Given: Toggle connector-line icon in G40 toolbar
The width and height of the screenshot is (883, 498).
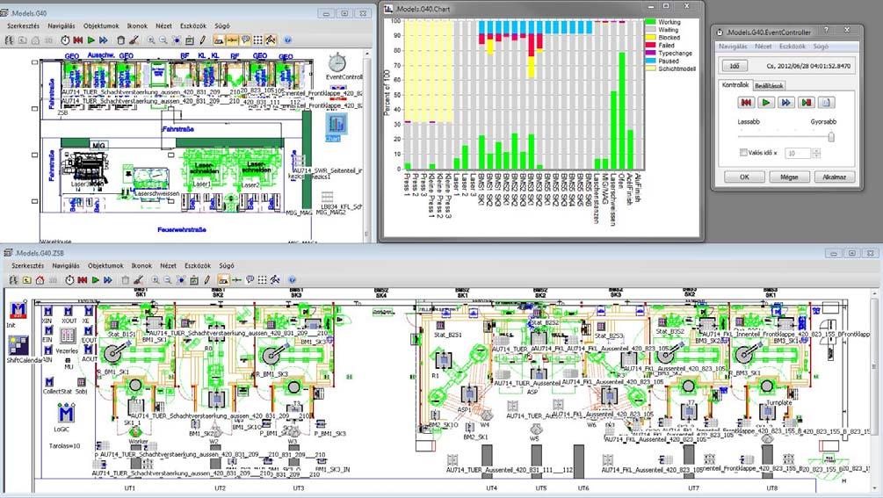Looking at the screenshot, I should pos(232,40).
